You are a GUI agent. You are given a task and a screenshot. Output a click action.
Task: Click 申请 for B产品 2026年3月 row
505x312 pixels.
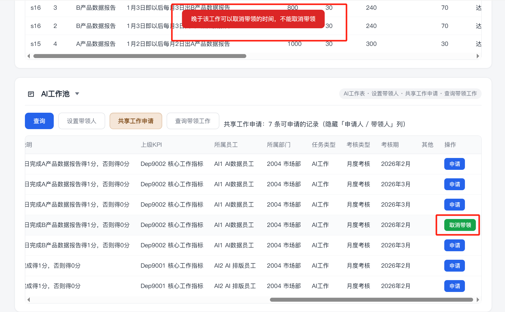pos(455,245)
